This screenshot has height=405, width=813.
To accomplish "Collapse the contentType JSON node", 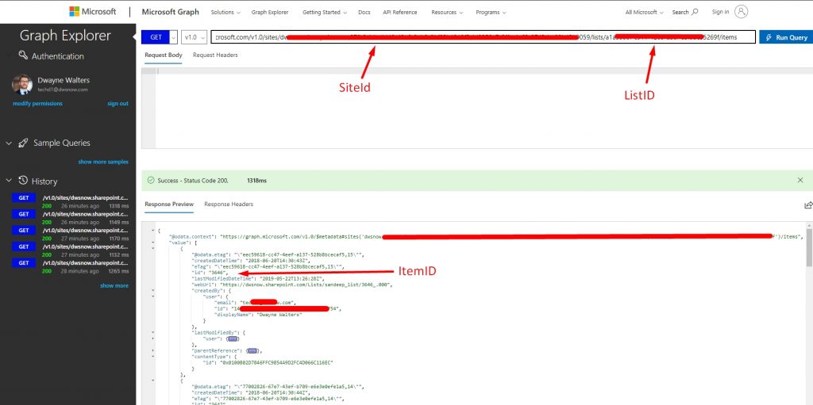I will coord(153,356).
